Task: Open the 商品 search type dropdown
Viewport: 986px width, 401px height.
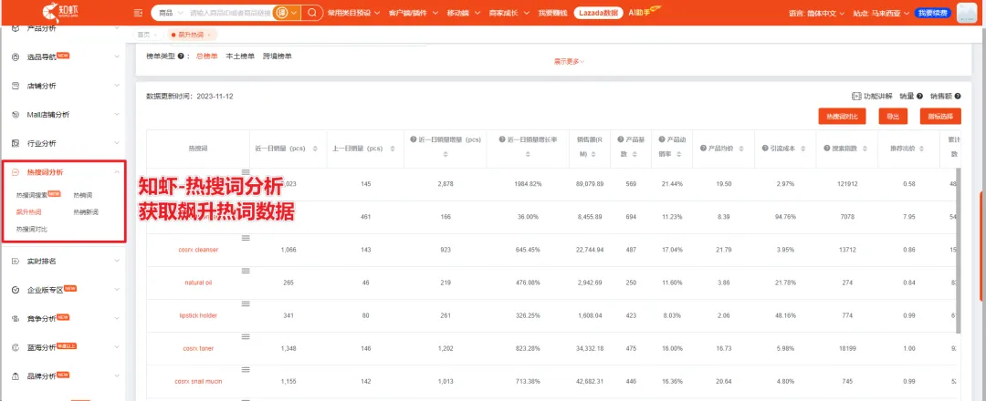Action: (171, 13)
